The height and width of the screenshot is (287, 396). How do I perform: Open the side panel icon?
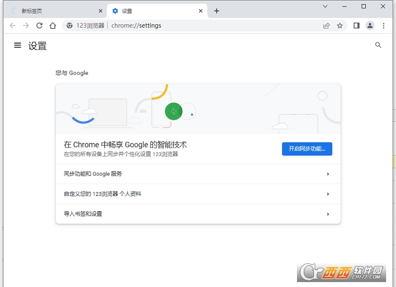[x=356, y=26]
